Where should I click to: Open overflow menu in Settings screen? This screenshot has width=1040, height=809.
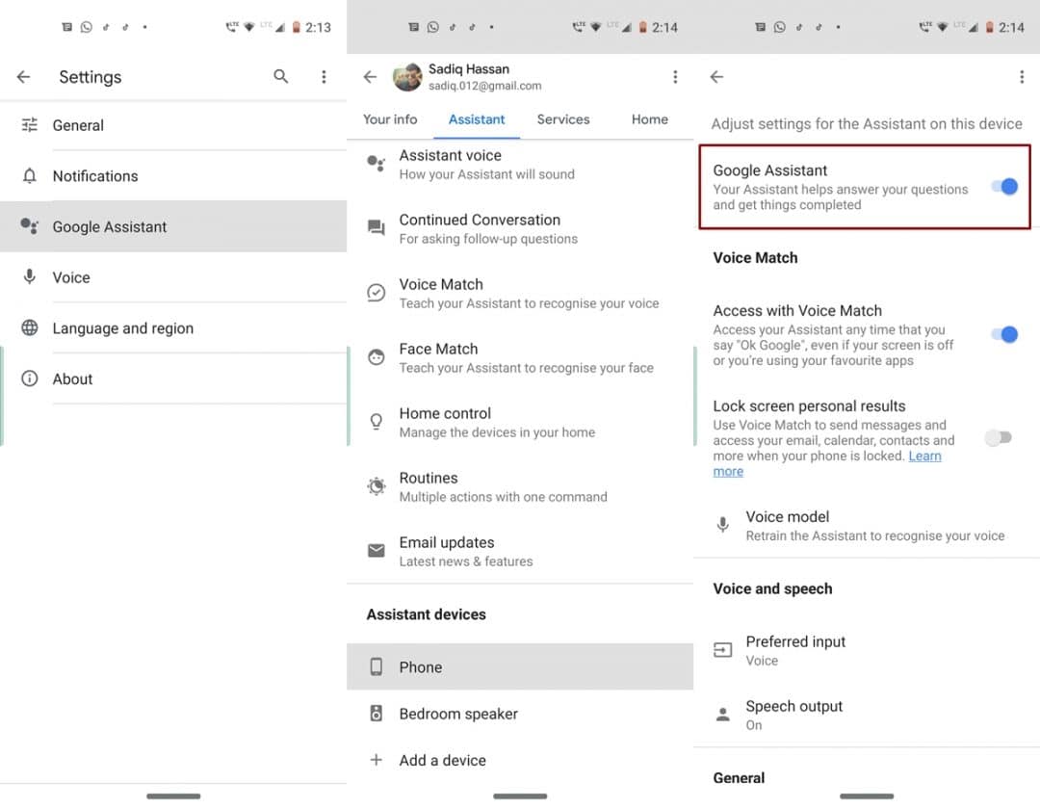(324, 77)
